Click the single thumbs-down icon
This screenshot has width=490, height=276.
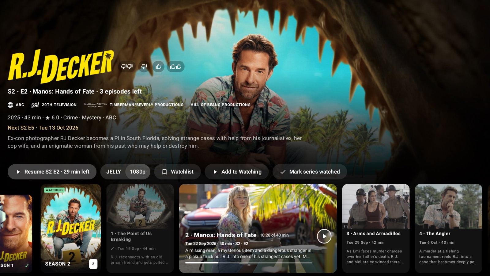[144, 67]
